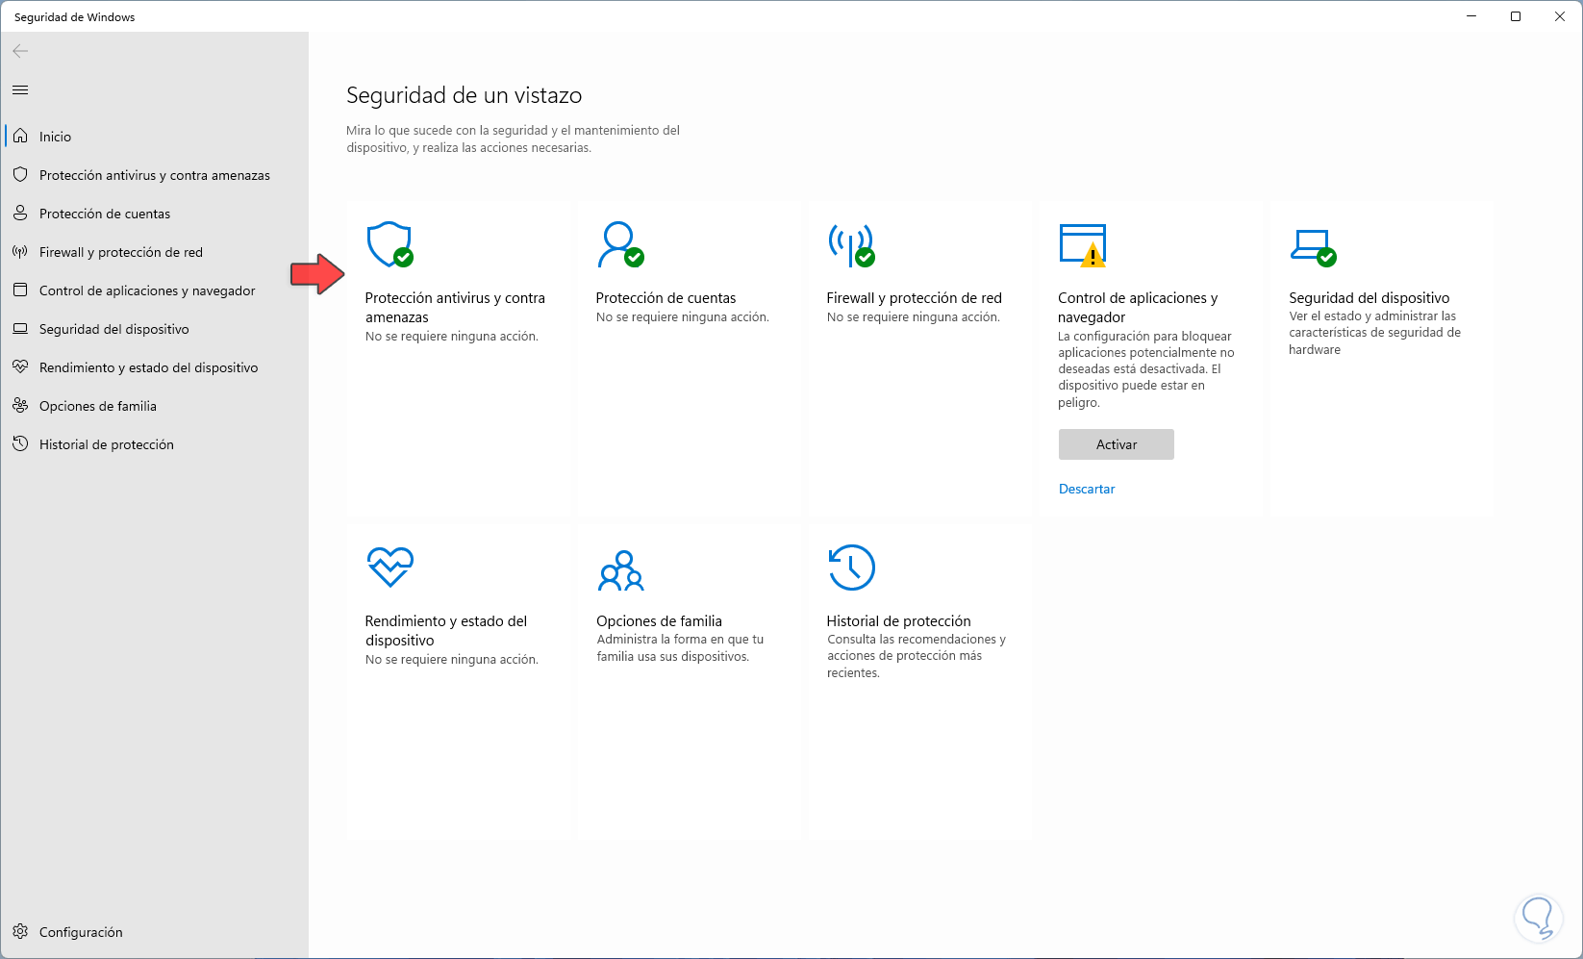Image resolution: width=1583 pixels, height=959 pixels.
Task: Click the potentially unwanted apps warning description
Action: [1146, 369]
